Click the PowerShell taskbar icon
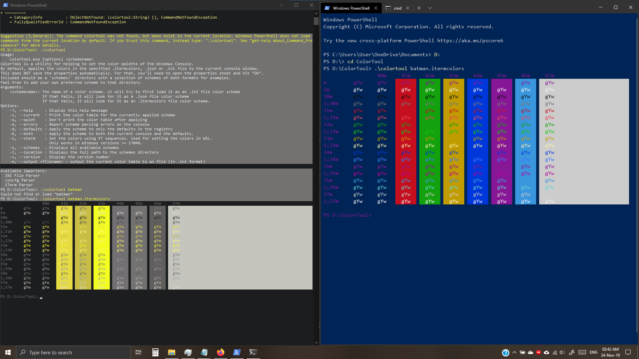The image size is (639, 359). [237, 352]
